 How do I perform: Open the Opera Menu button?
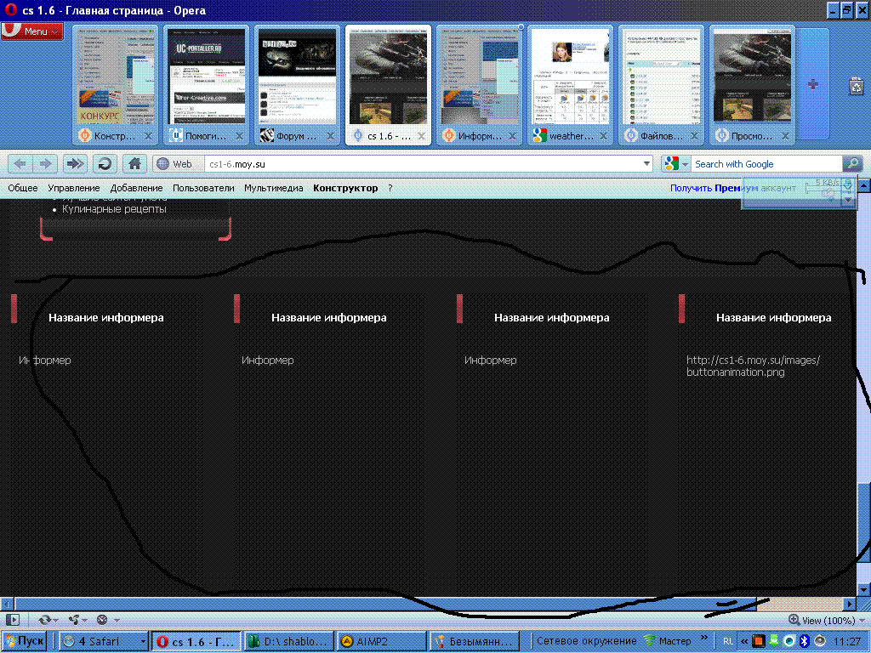click(32, 31)
